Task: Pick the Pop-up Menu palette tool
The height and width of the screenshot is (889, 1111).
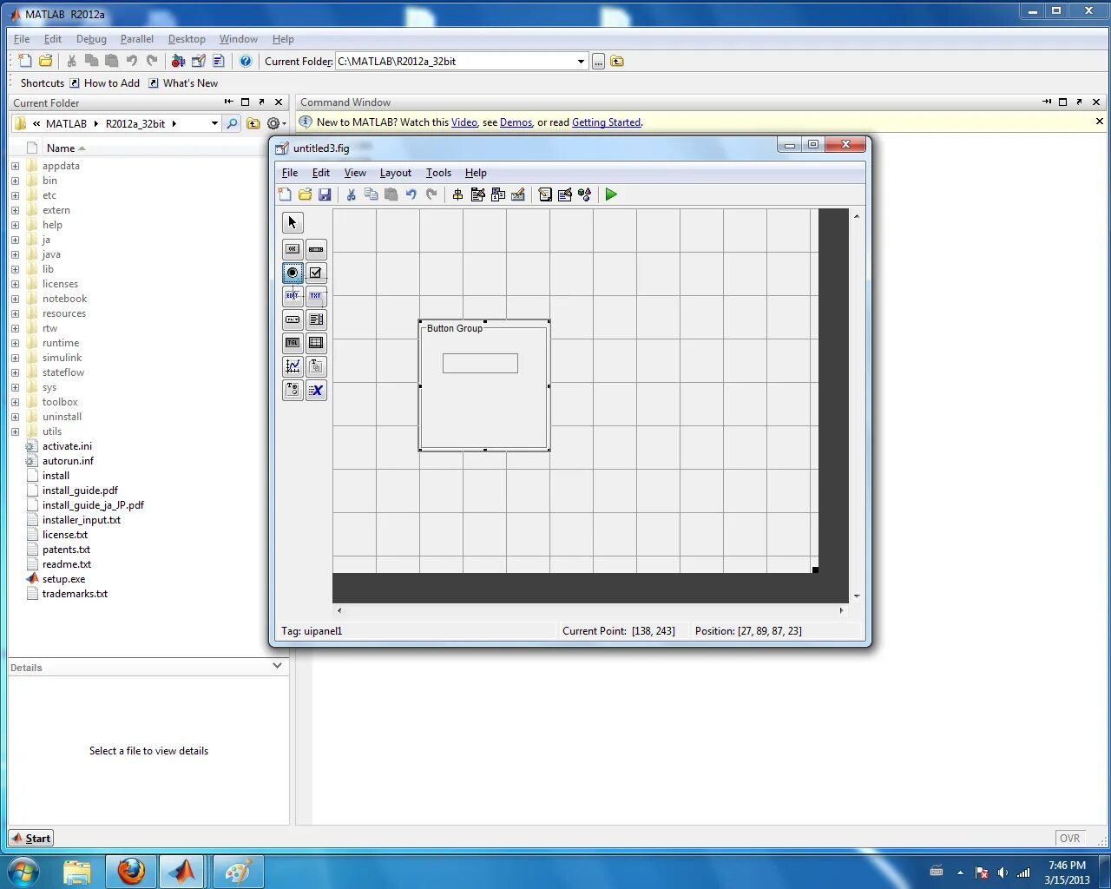Action: tap(293, 319)
